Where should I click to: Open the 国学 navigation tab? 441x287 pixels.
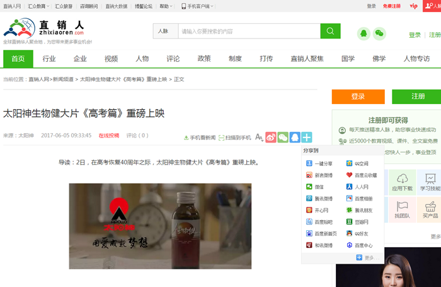click(x=348, y=59)
